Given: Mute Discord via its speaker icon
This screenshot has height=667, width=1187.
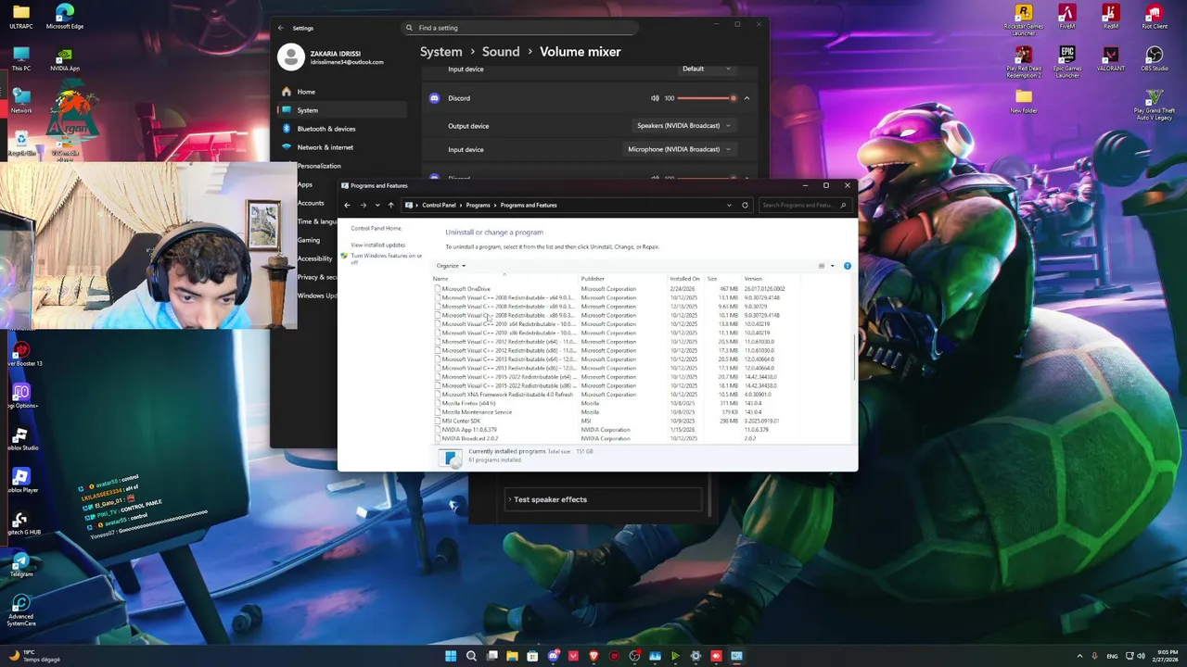Looking at the screenshot, I should click(x=655, y=98).
